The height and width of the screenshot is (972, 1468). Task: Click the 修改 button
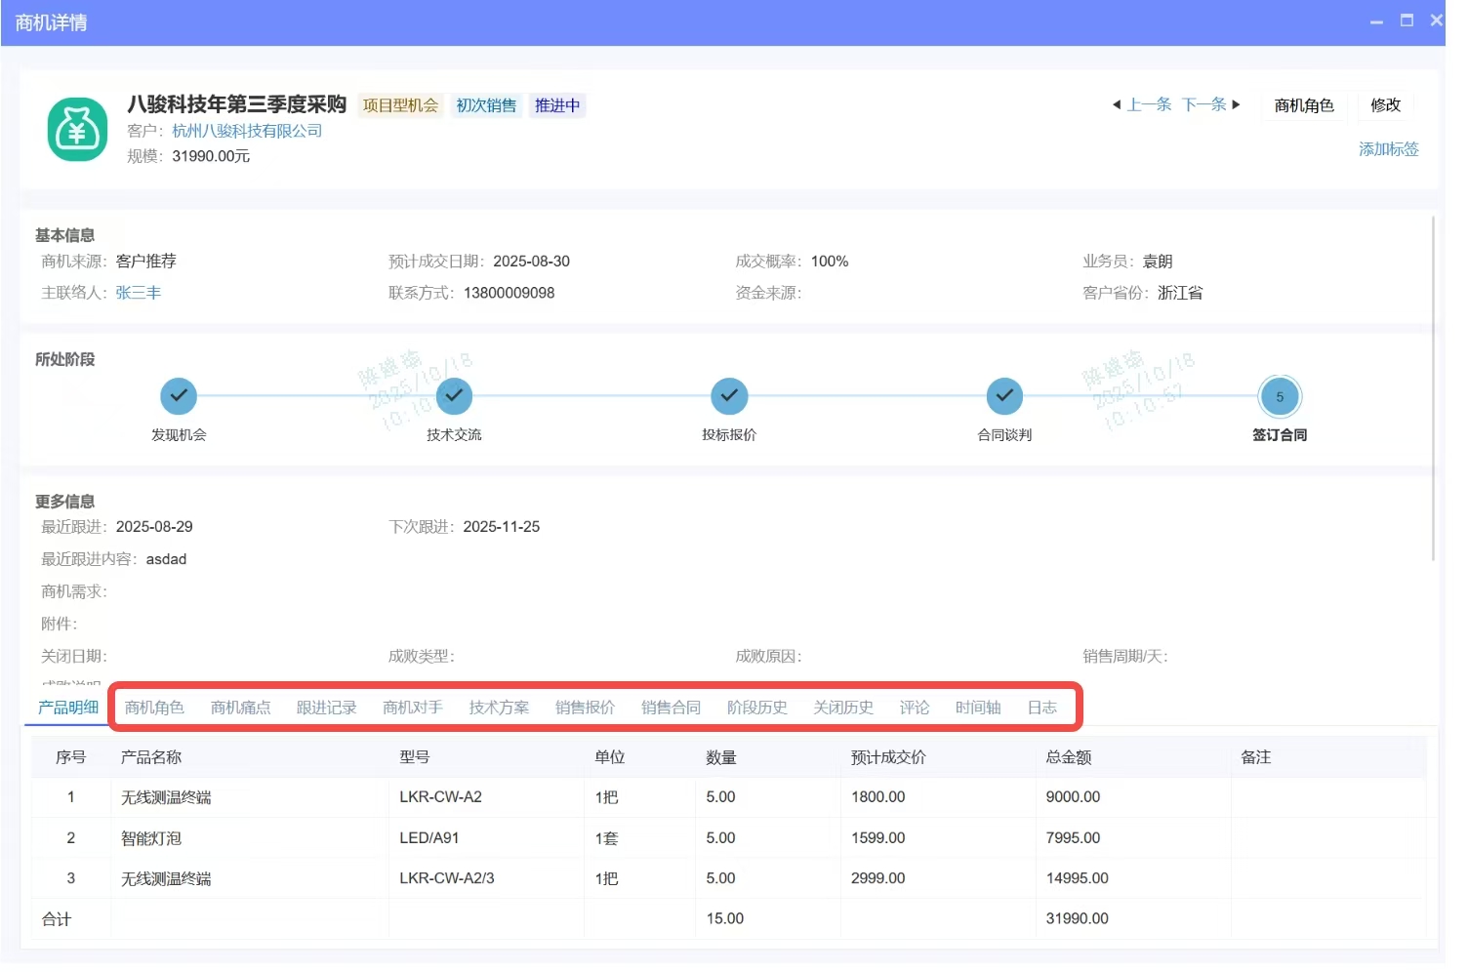tap(1385, 105)
